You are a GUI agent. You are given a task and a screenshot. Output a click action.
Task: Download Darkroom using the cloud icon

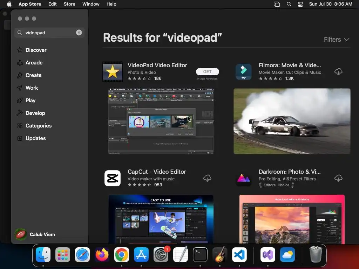(x=338, y=178)
